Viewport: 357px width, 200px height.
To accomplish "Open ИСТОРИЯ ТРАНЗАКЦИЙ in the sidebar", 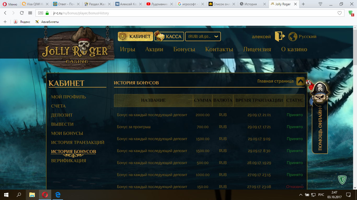I will [x=78, y=142].
